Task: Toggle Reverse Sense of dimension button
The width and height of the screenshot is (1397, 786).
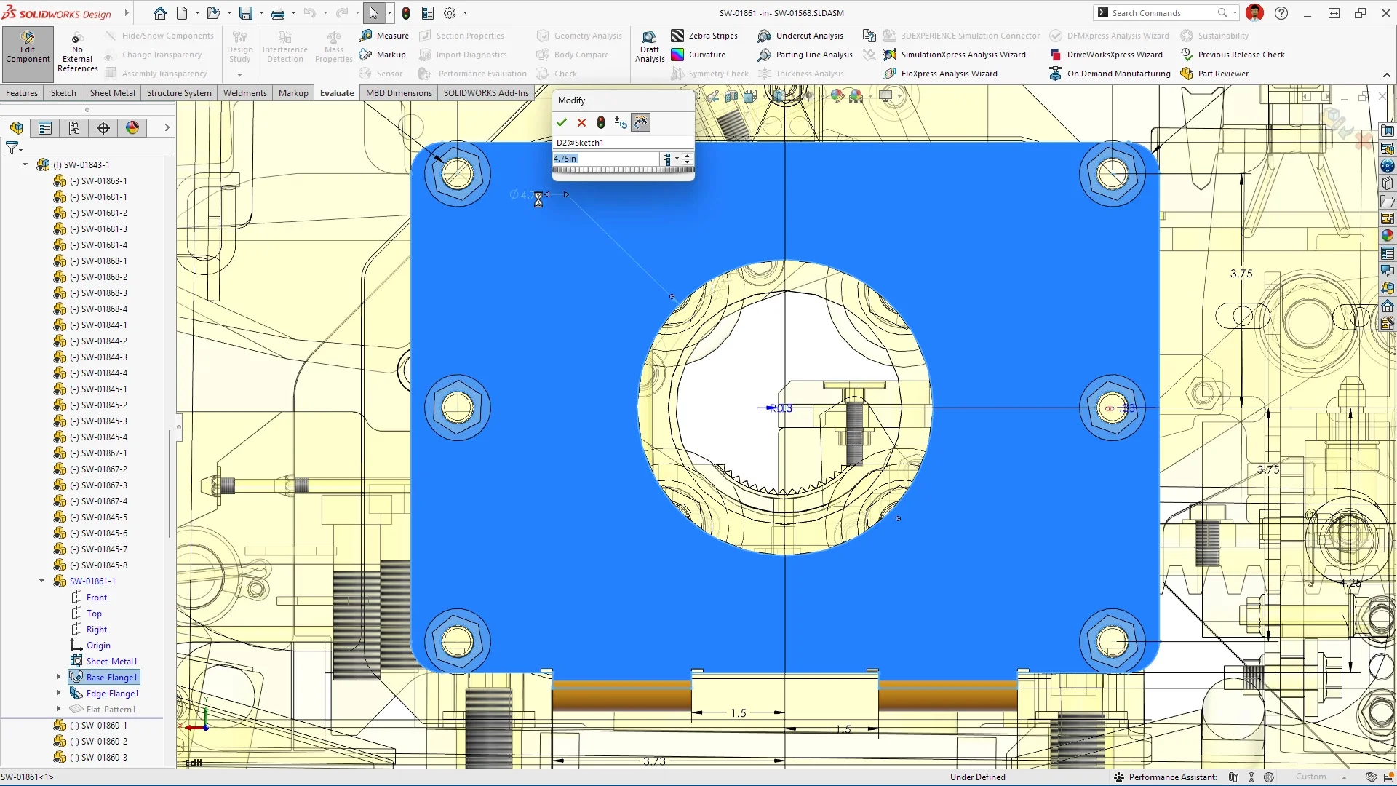Action: (x=621, y=123)
